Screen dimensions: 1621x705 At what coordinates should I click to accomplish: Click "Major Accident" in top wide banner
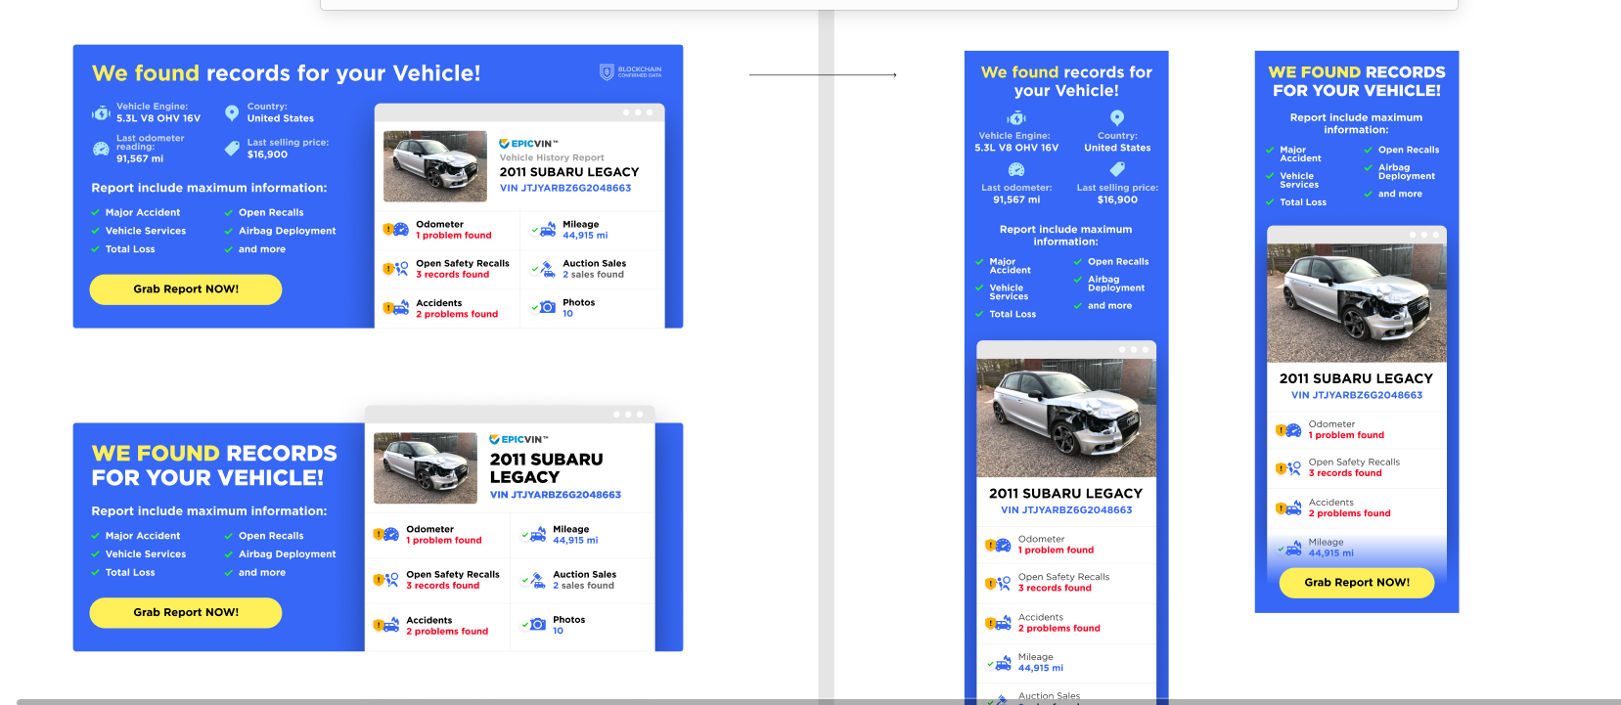pyautogui.click(x=143, y=213)
